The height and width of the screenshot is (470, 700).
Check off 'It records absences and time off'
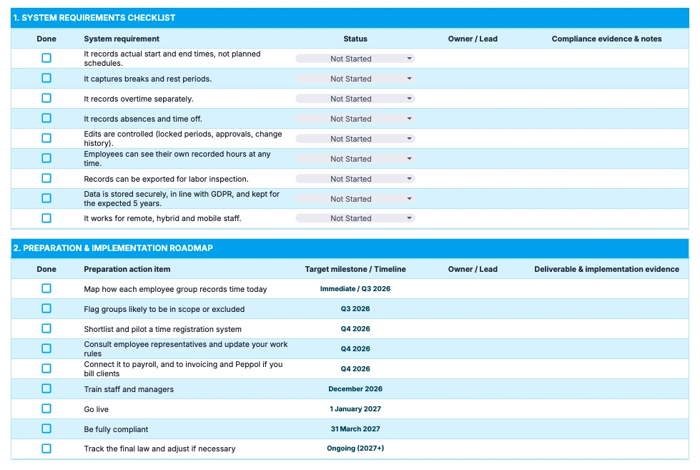point(46,118)
